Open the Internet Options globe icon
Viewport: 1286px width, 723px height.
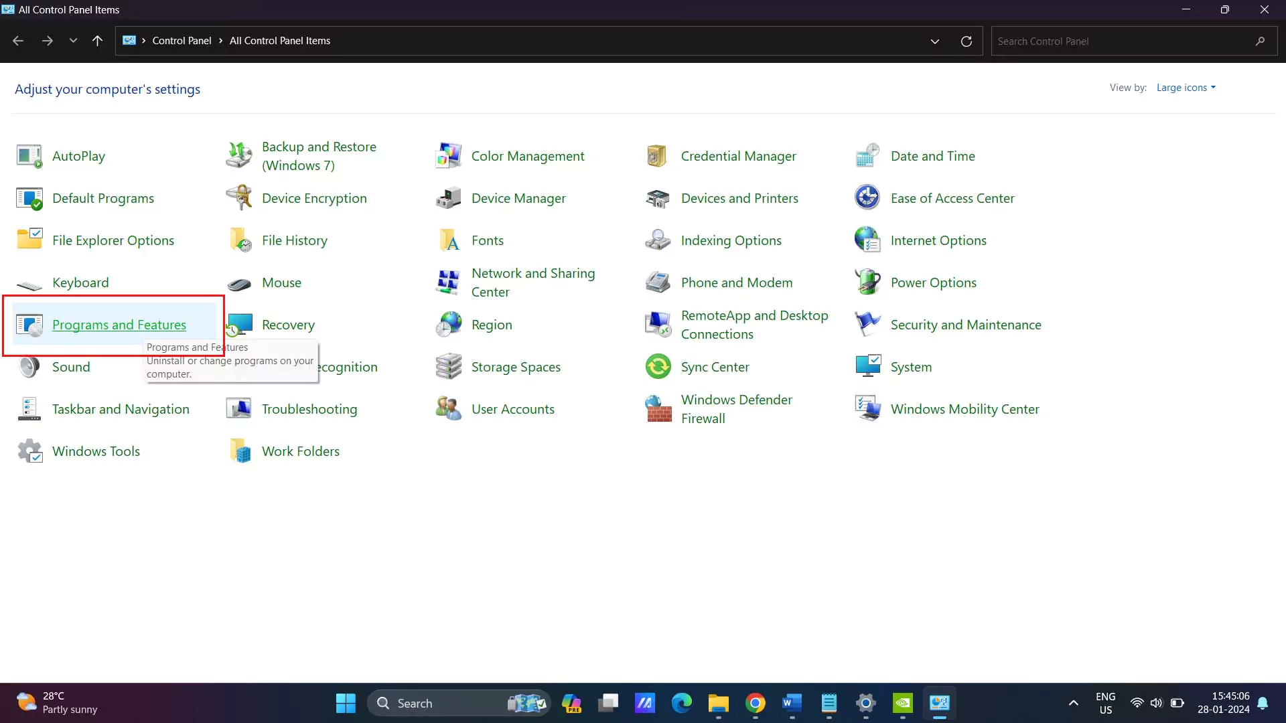tap(867, 240)
